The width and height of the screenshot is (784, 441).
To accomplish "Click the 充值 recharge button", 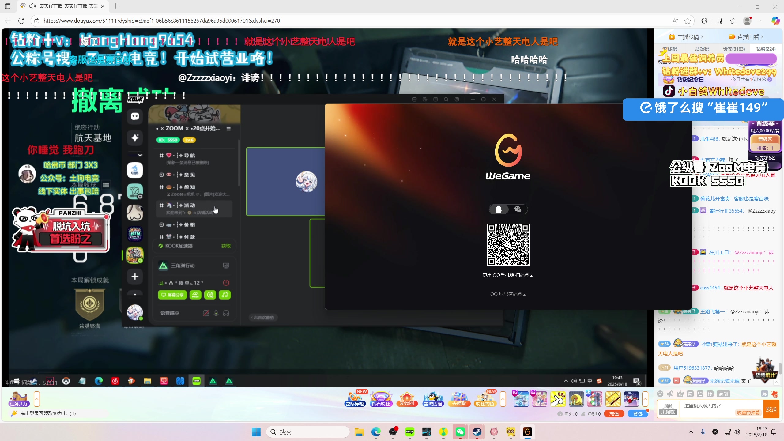I will tap(614, 414).
